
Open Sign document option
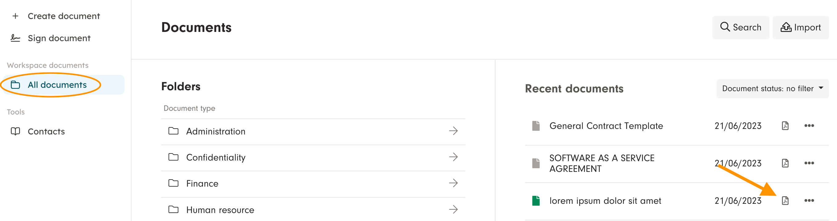pyautogui.click(x=59, y=38)
